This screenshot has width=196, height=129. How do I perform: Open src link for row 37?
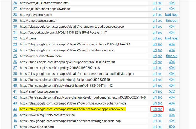click(160, 68)
